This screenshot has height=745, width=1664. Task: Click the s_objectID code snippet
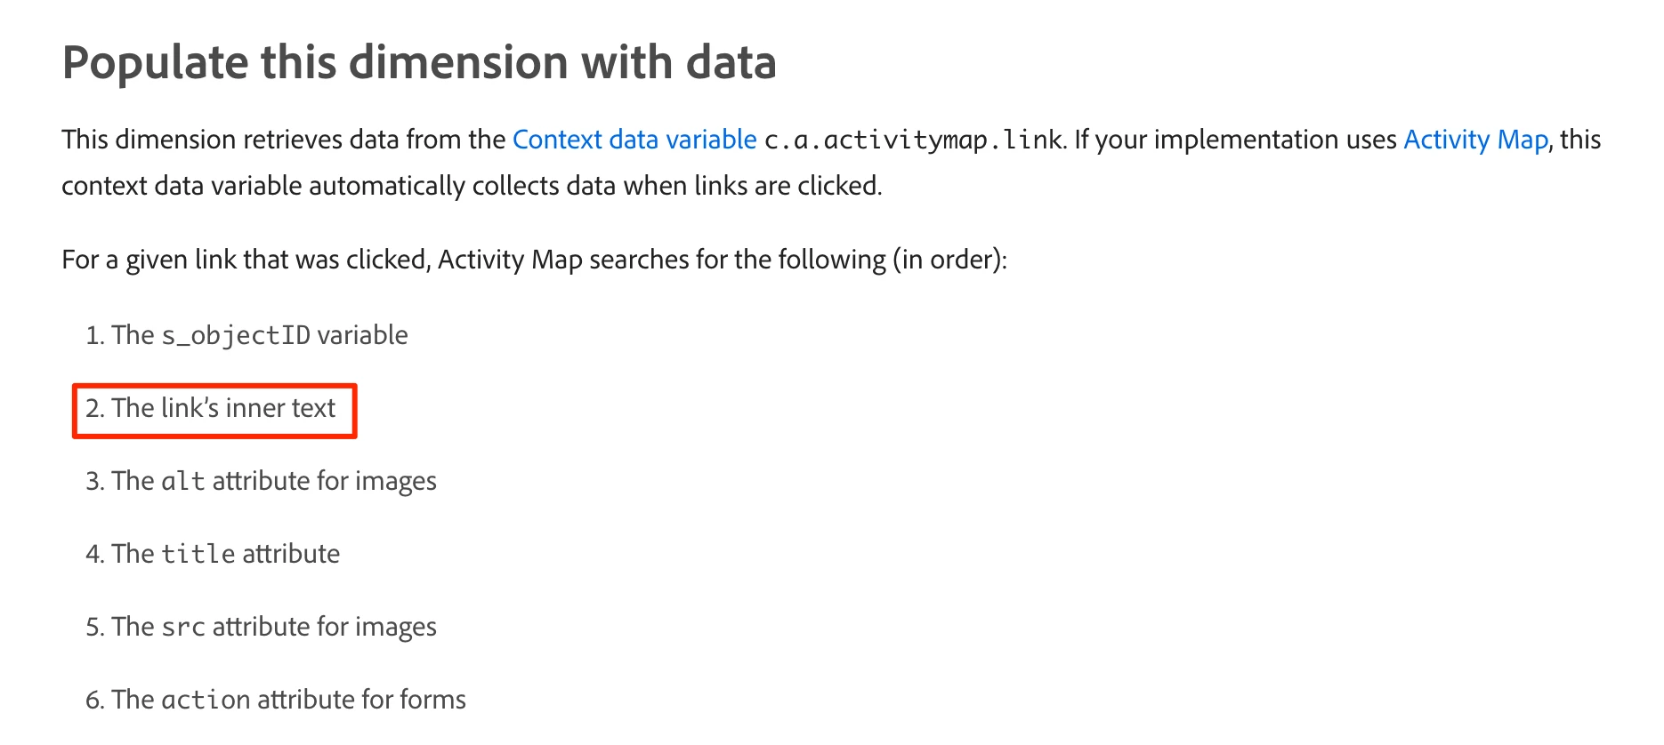click(236, 335)
